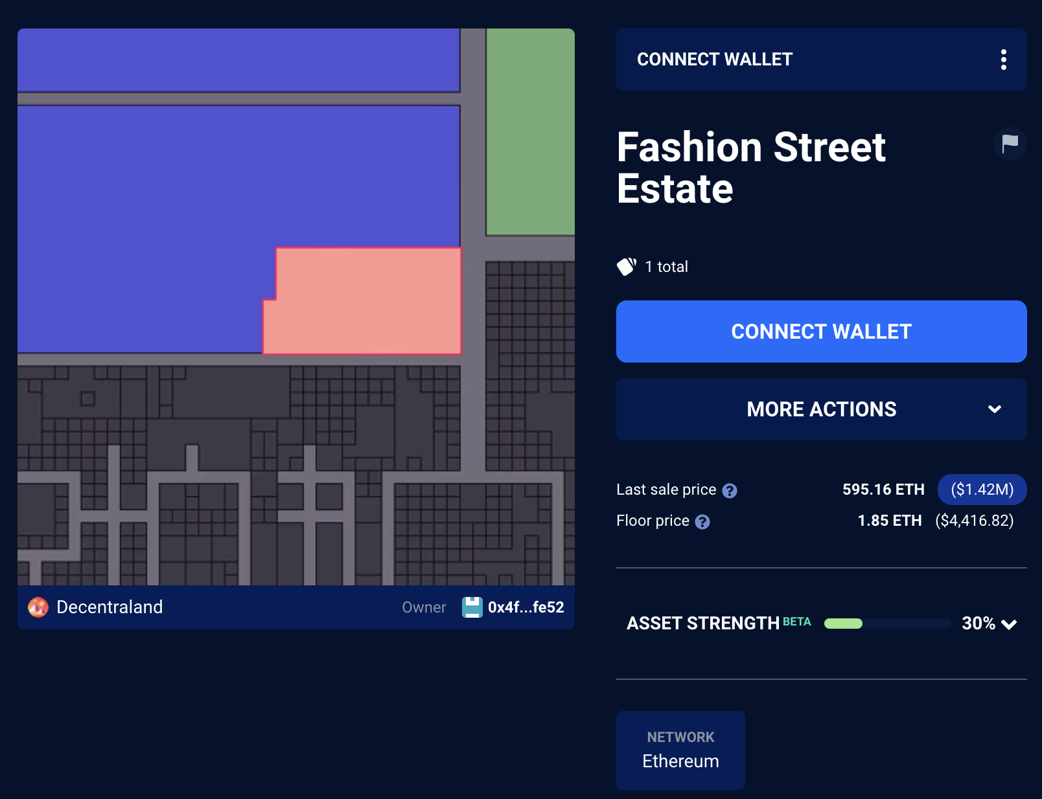The width and height of the screenshot is (1042, 799).
Task: Expand the MORE ACTIONS dropdown
Action: pos(821,409)
